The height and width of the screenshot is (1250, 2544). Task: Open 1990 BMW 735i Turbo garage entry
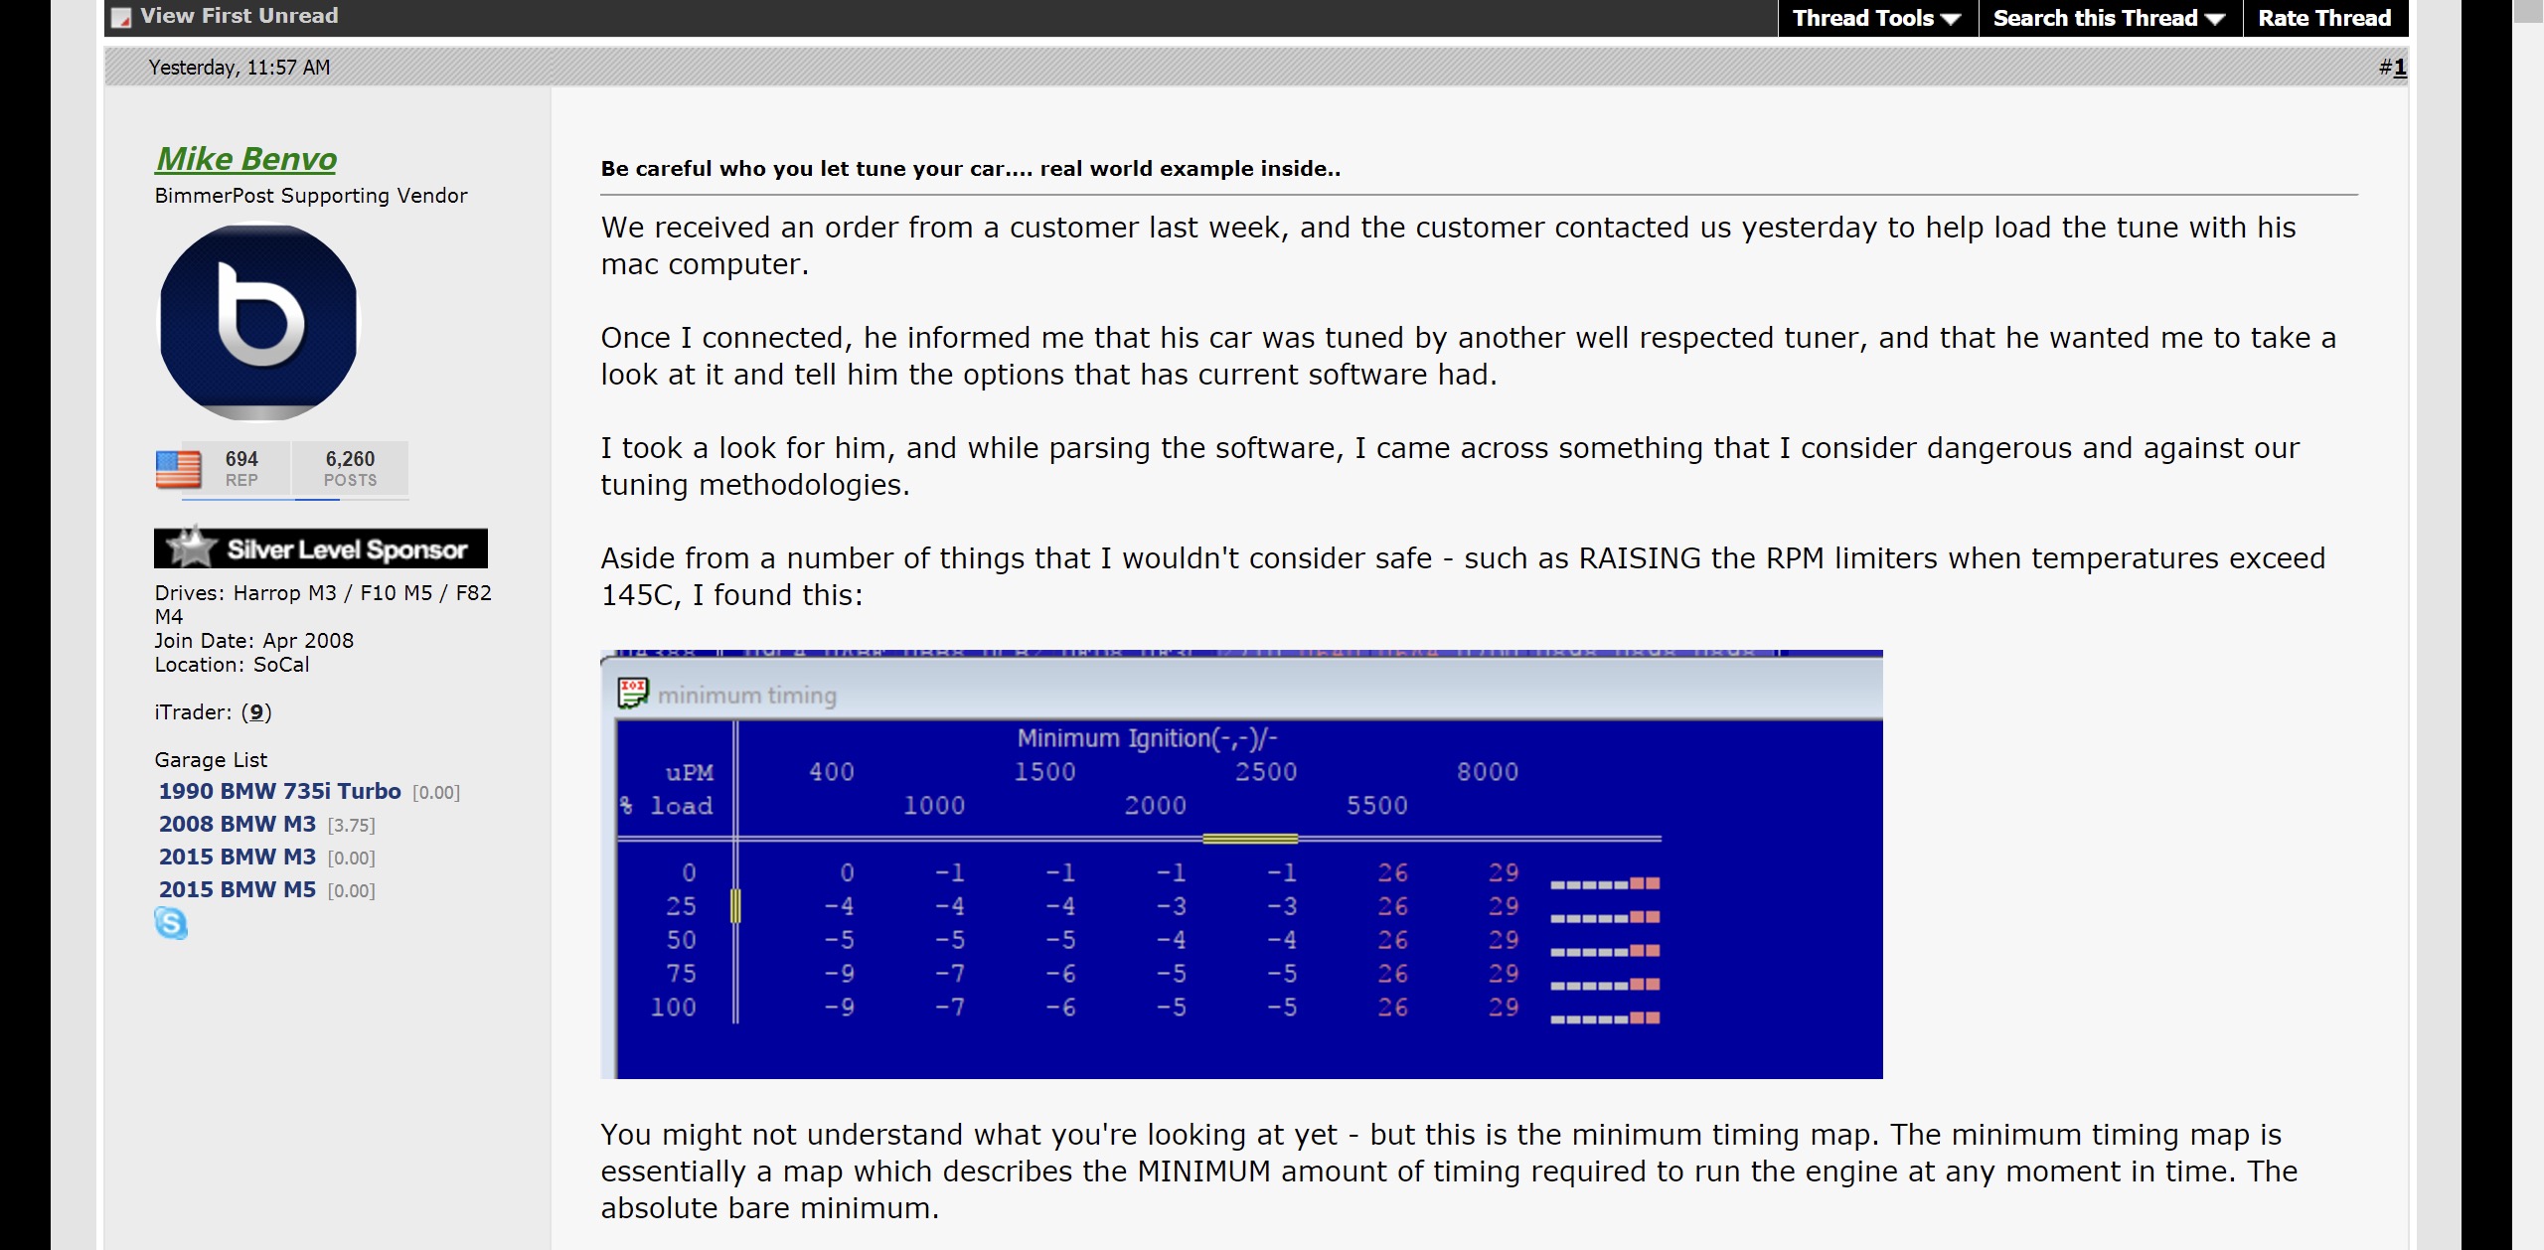coord(279,791)
